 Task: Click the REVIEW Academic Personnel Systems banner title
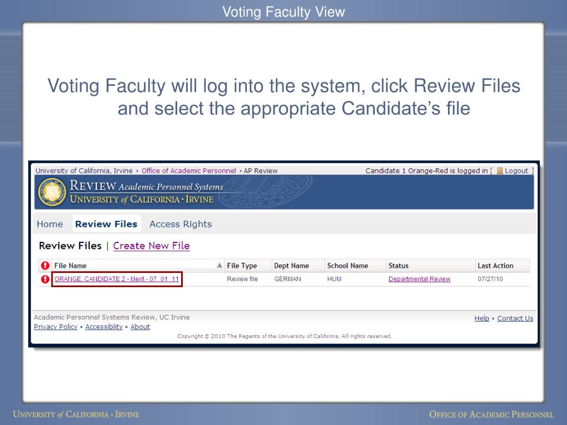[146, 186]
